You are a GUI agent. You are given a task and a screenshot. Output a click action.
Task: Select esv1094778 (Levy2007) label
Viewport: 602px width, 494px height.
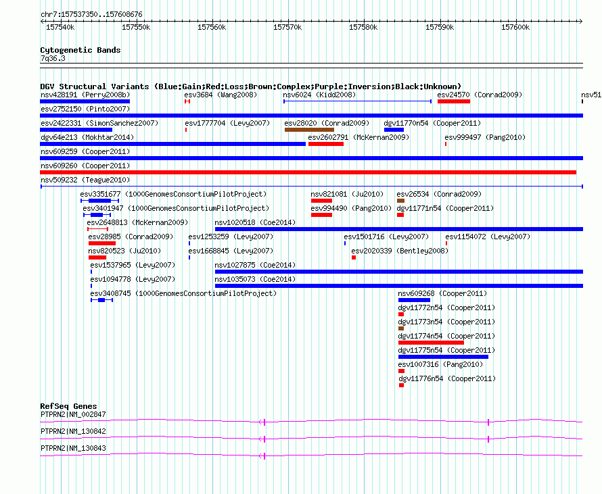[x=133, y=279]
